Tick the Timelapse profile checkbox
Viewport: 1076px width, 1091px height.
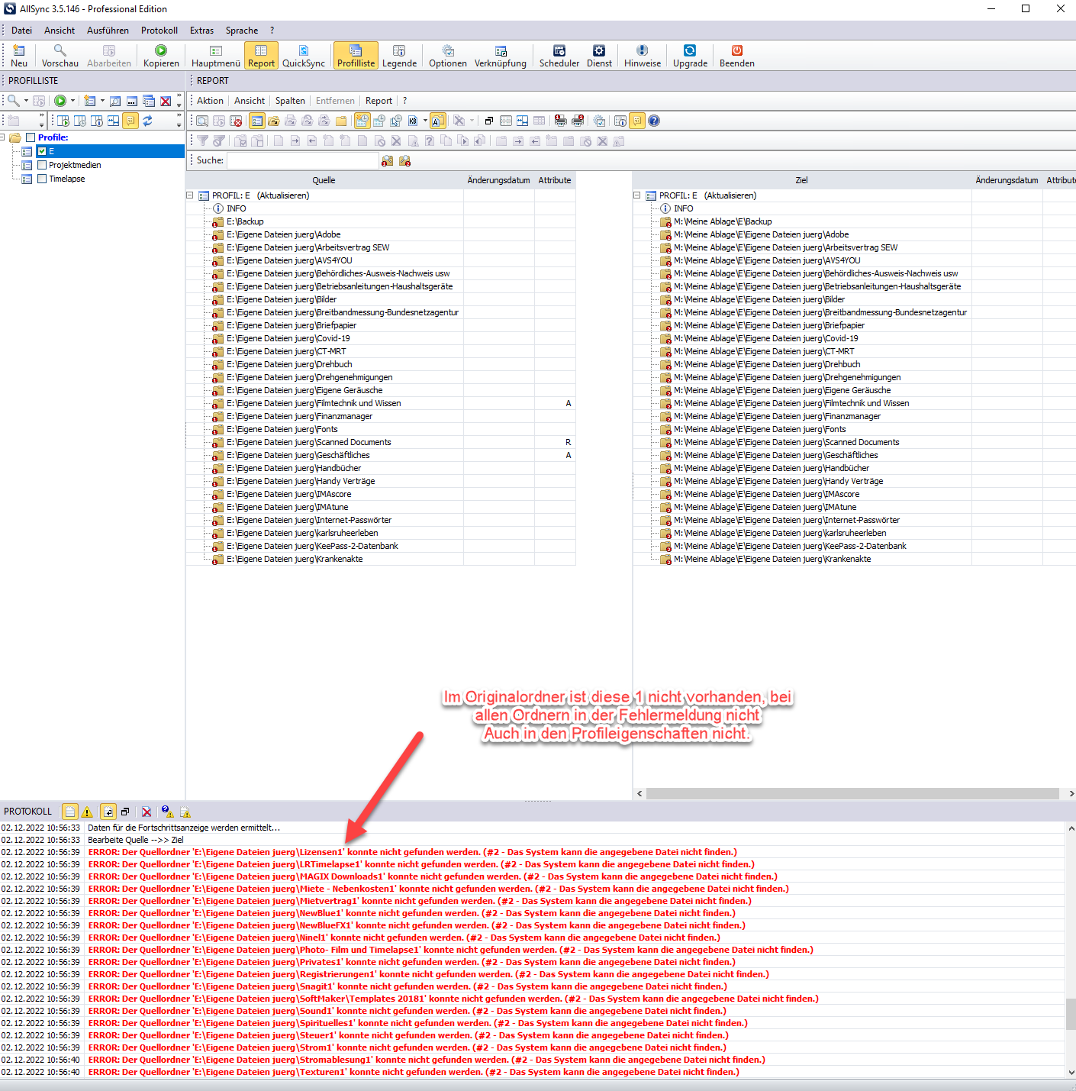(x=42, y=179)
